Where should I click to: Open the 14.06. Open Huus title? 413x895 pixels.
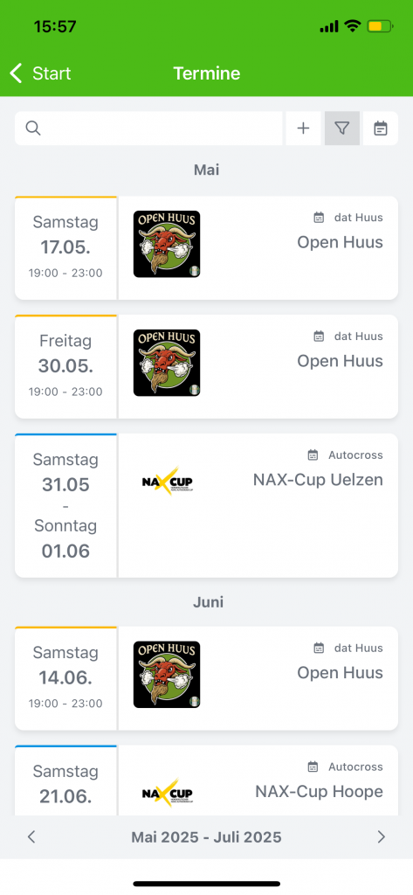(340, 672)
